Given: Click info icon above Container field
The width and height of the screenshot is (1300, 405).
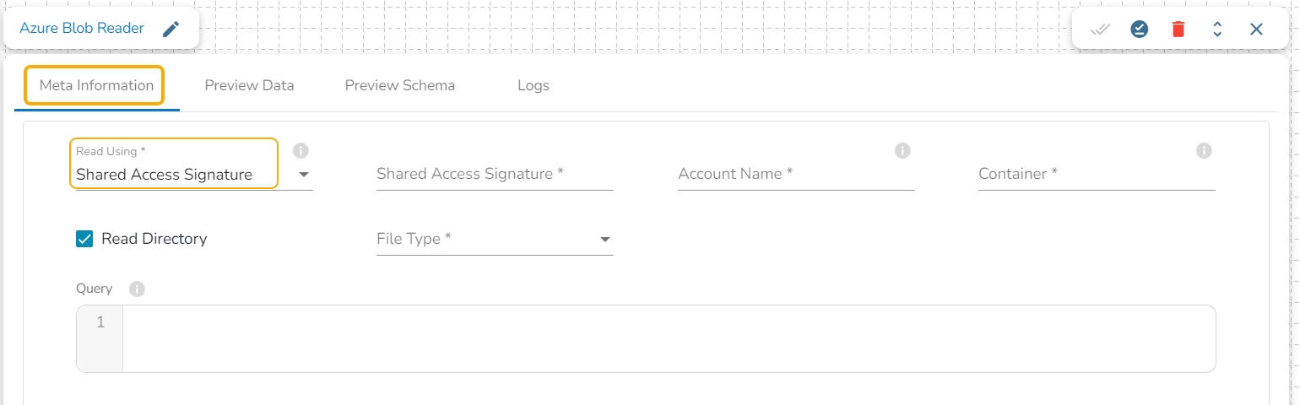Looking at the screenshot, I should pyautogui.click(x=1205, y=151).
